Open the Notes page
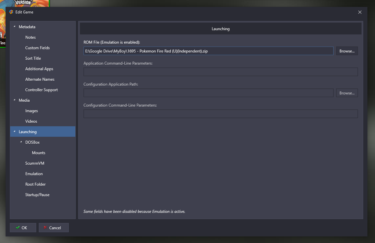 pyautogui.click(x=31, y=37)
